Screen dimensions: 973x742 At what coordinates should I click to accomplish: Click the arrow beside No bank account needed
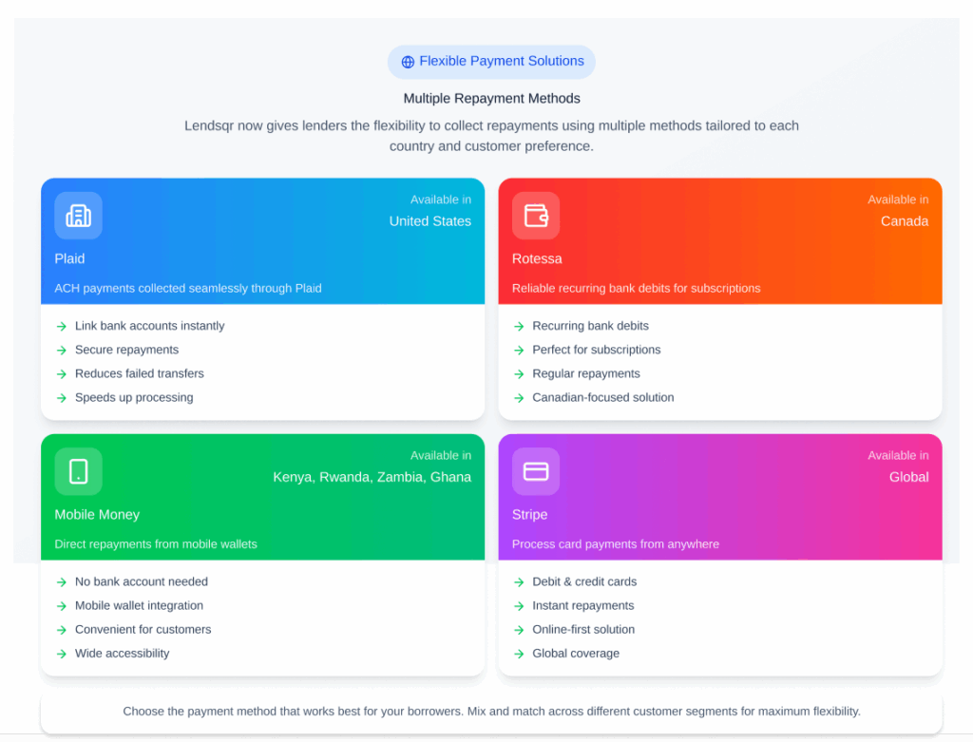click(62, 581)
